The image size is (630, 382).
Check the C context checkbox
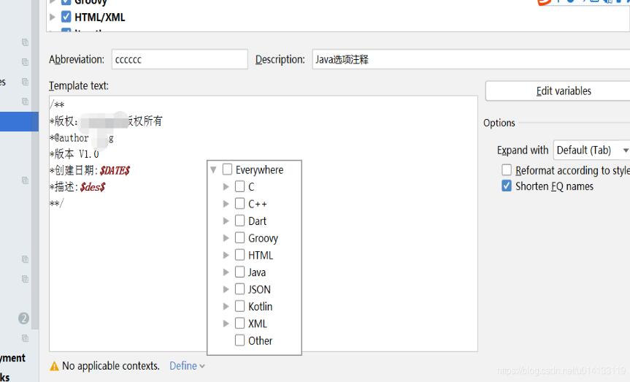click(x=240, y=186)
